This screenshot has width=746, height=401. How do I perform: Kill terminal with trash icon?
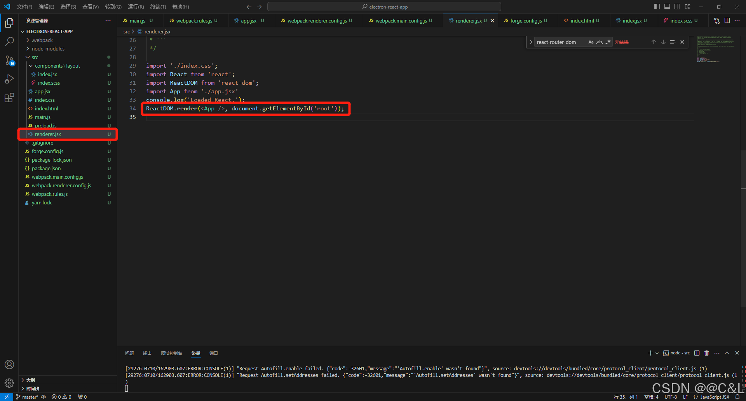pyautogui.click(x=707, y=353)
